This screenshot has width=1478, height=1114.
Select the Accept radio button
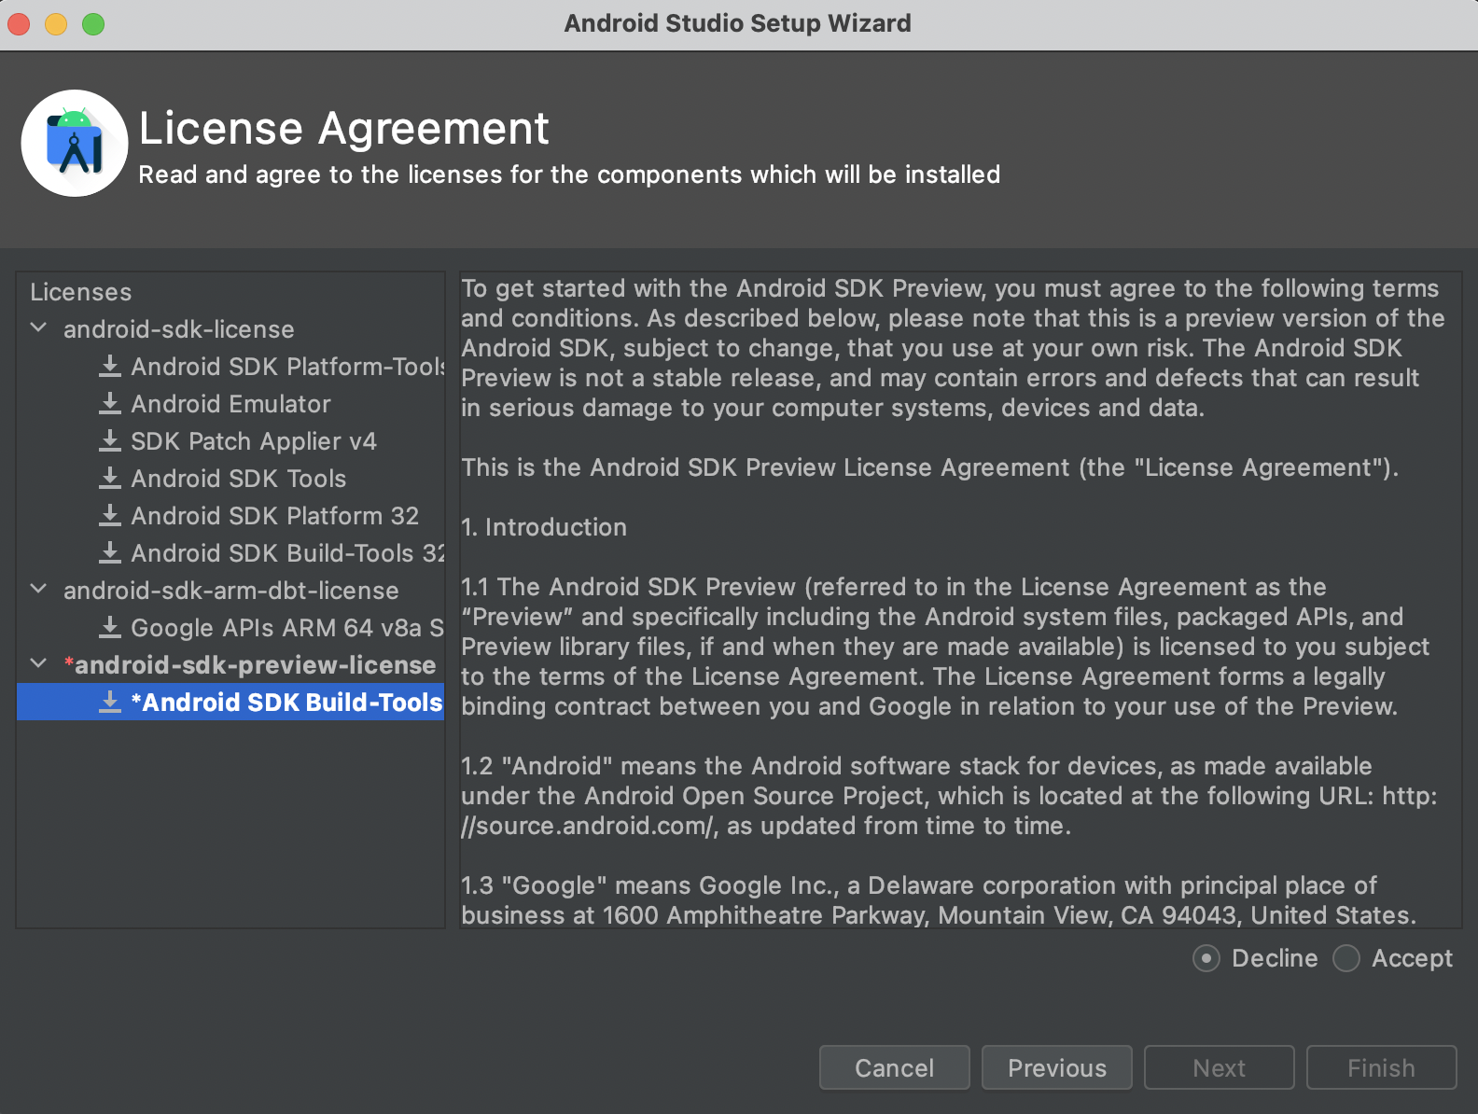point(1346,958)
